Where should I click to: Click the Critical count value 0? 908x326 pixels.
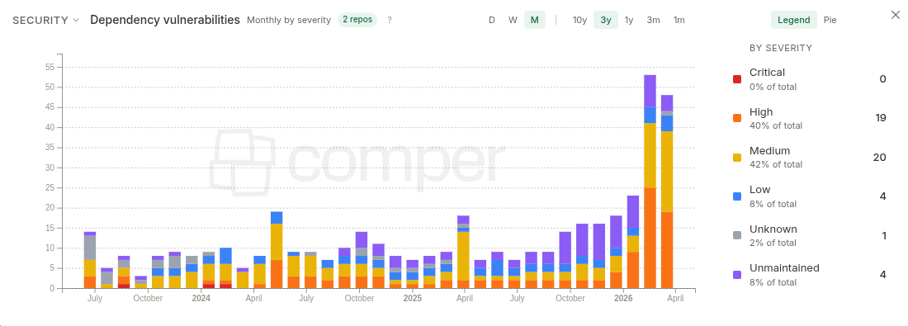pyautogui.click(x=883, y=78)
